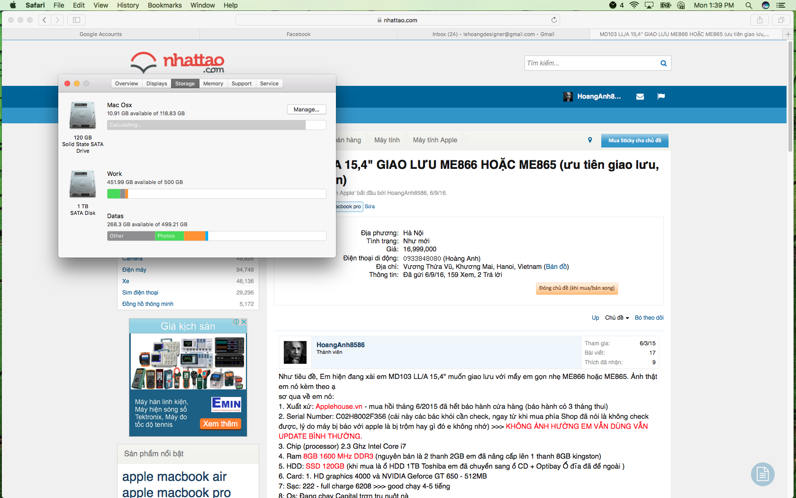Close the ad with the X icon
Image resolution: width=796 pixels, height=498 pixels.
[244, 322]
